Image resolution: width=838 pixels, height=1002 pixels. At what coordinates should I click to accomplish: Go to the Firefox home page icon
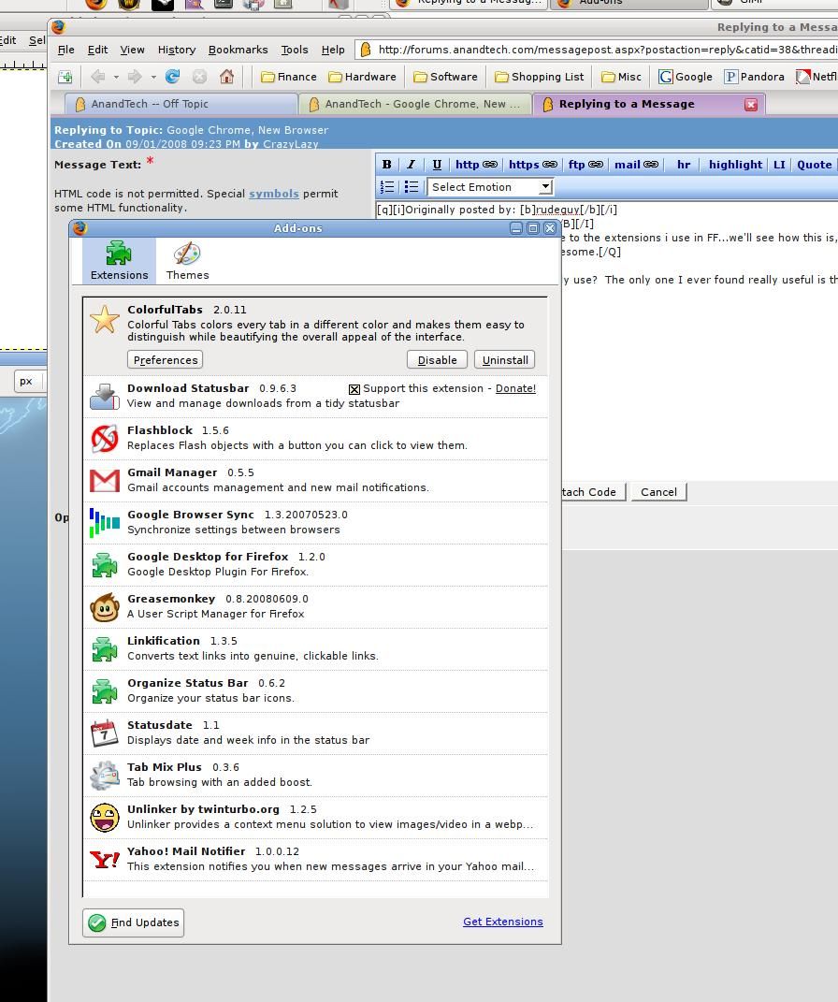click(x=226, y=77)
